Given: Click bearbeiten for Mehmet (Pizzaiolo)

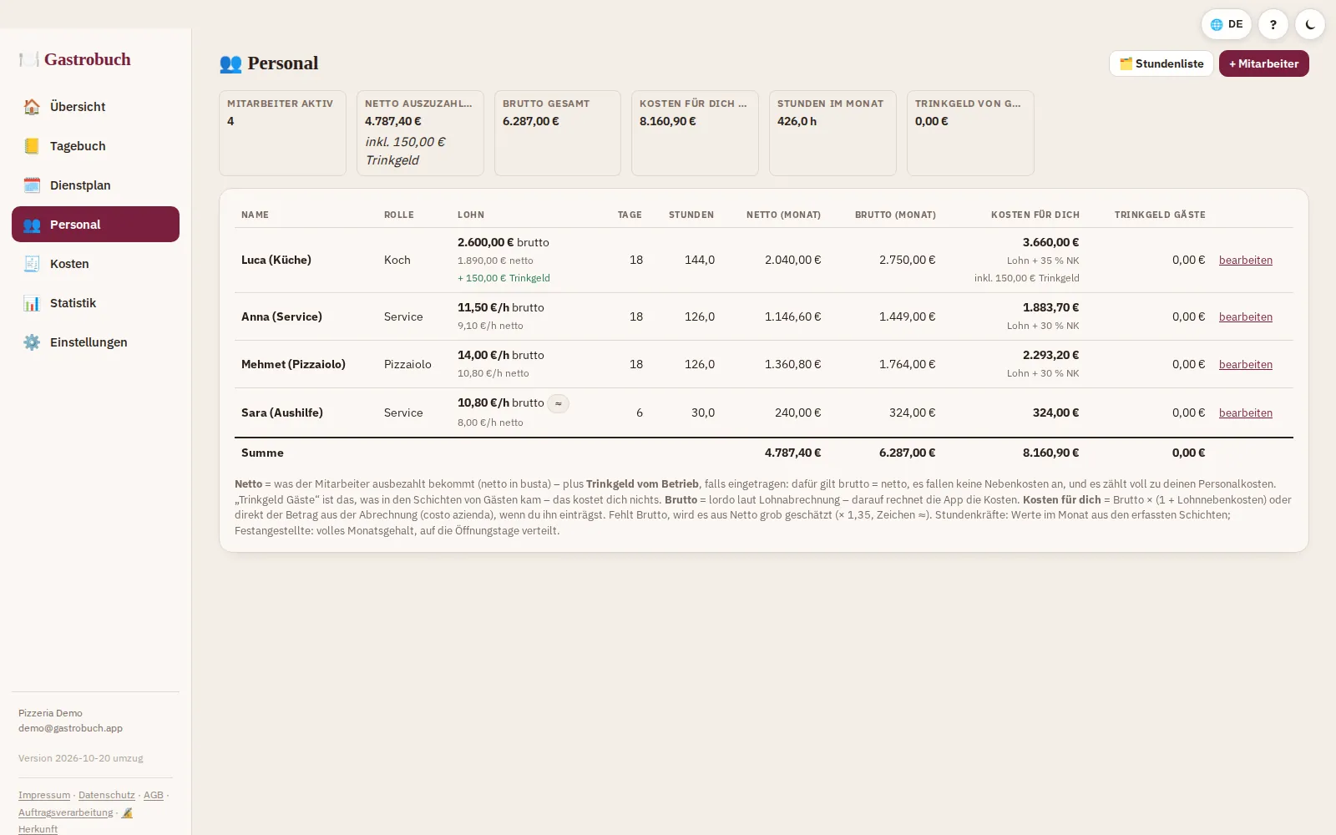Looking at the screenshot, I should tap(1245, 365).
